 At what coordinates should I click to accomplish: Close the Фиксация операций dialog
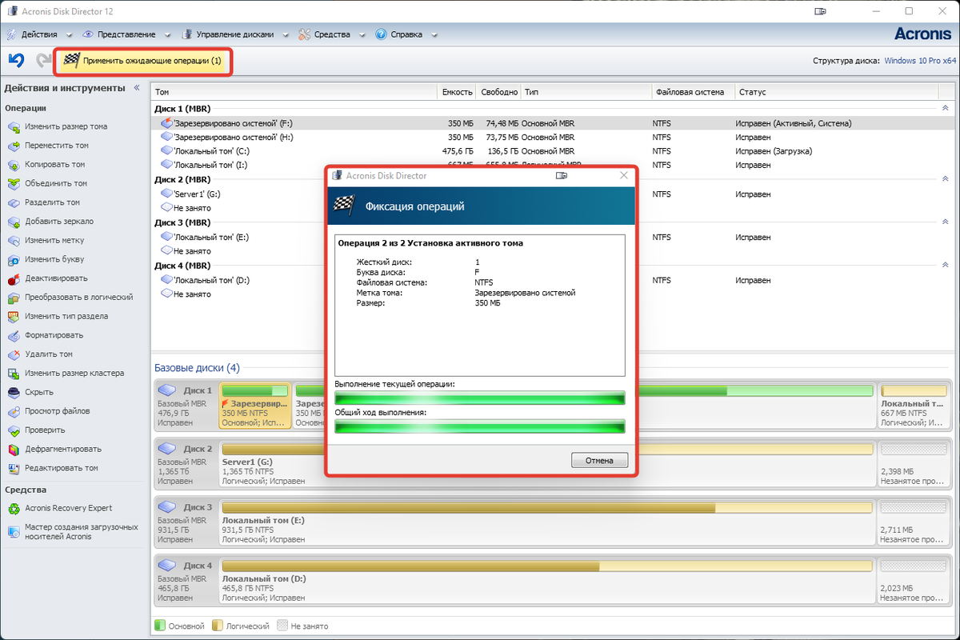(623, 175)
